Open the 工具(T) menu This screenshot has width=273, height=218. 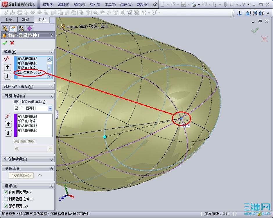pos(110,5)
